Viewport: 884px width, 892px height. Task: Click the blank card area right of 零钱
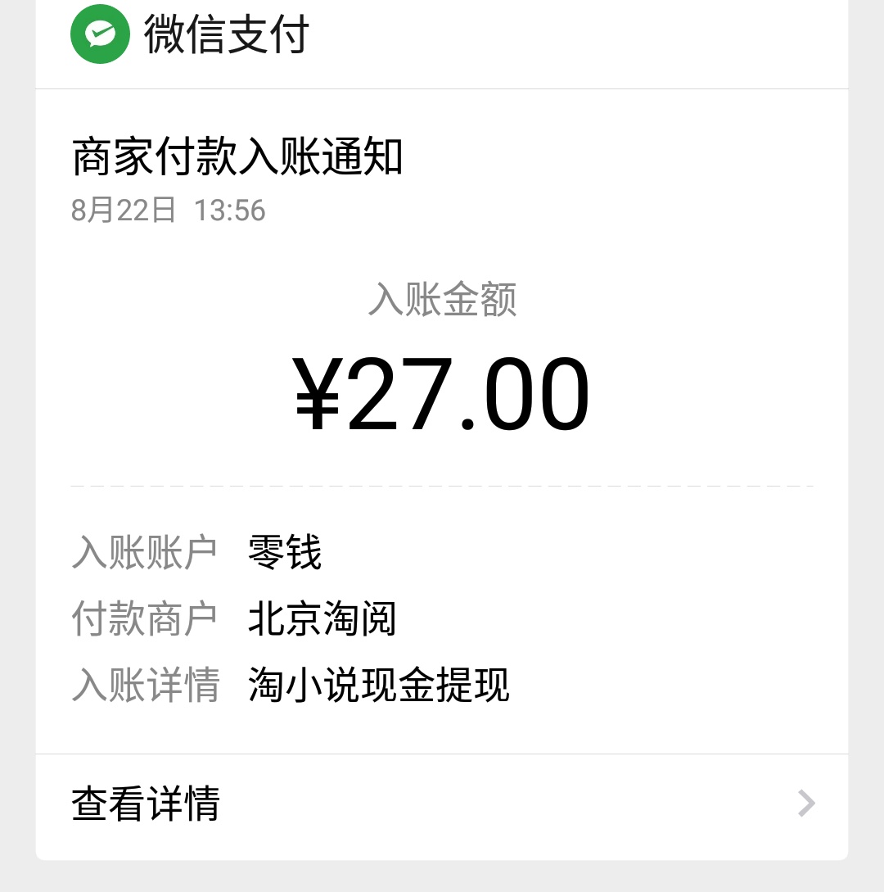569,552
